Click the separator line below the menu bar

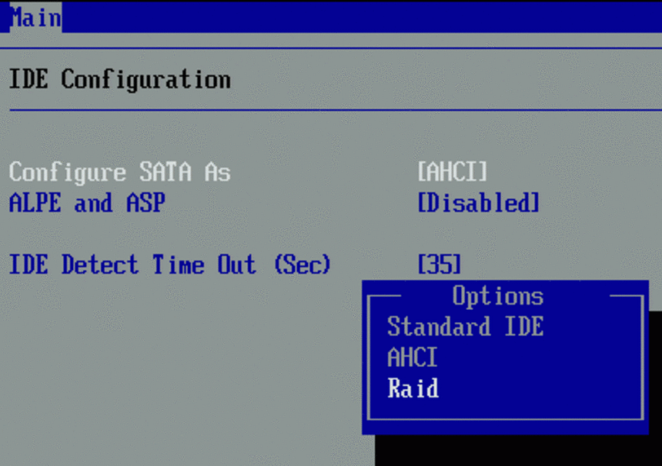tap(331, 48)
